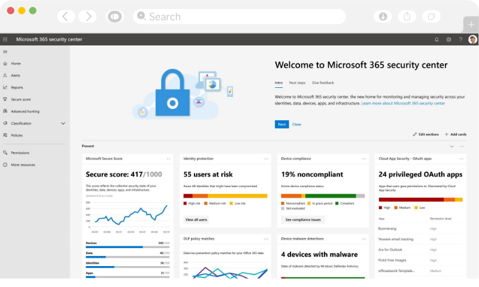
Task: Open Device malware detections card options
Action: pos(364,239)
